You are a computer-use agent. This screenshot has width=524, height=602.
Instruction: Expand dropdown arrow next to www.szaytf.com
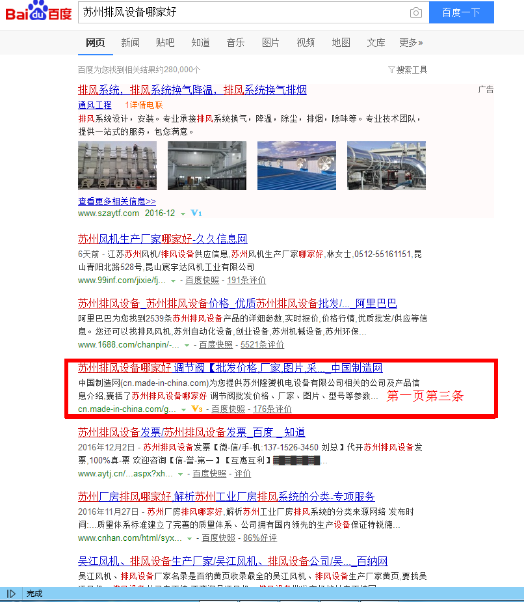(183, 214)
